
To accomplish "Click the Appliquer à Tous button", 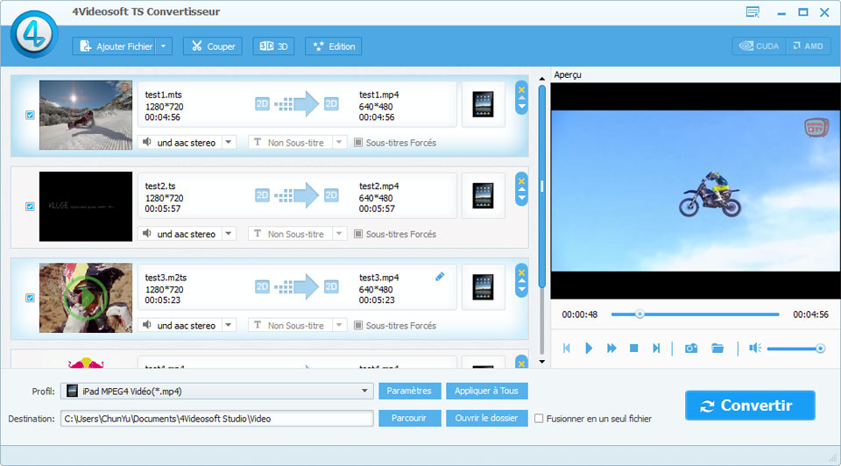I will [486, 391].
